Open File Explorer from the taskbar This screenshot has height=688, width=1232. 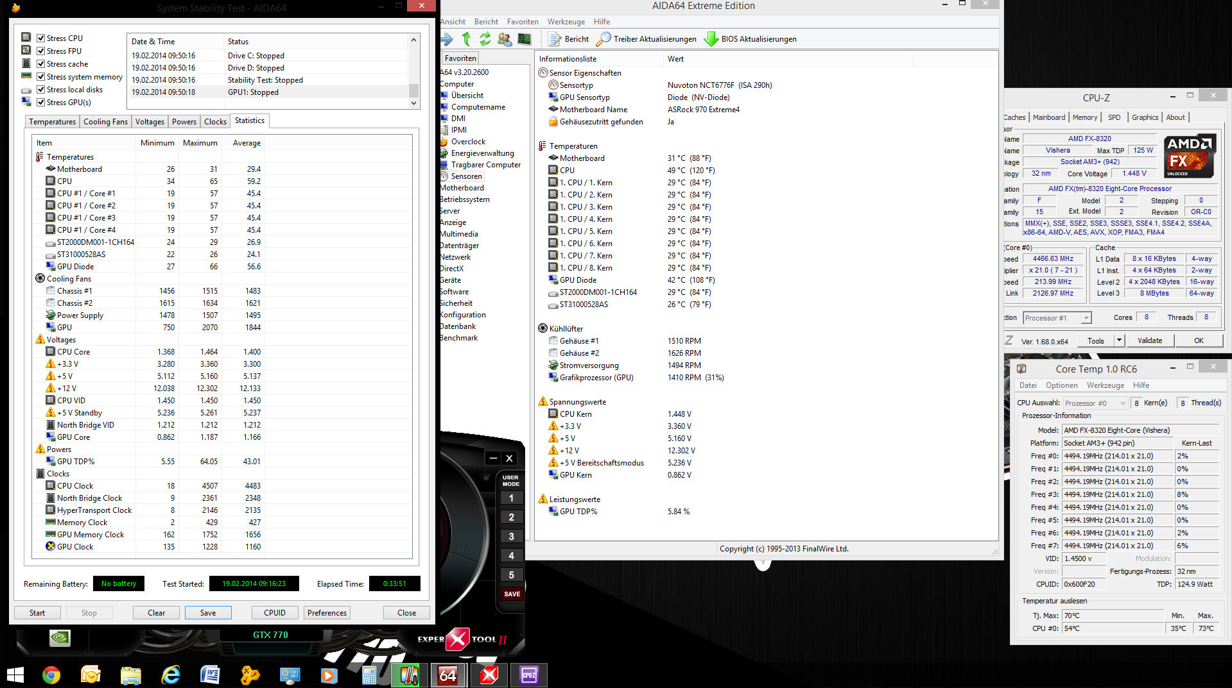click(131, 675)
